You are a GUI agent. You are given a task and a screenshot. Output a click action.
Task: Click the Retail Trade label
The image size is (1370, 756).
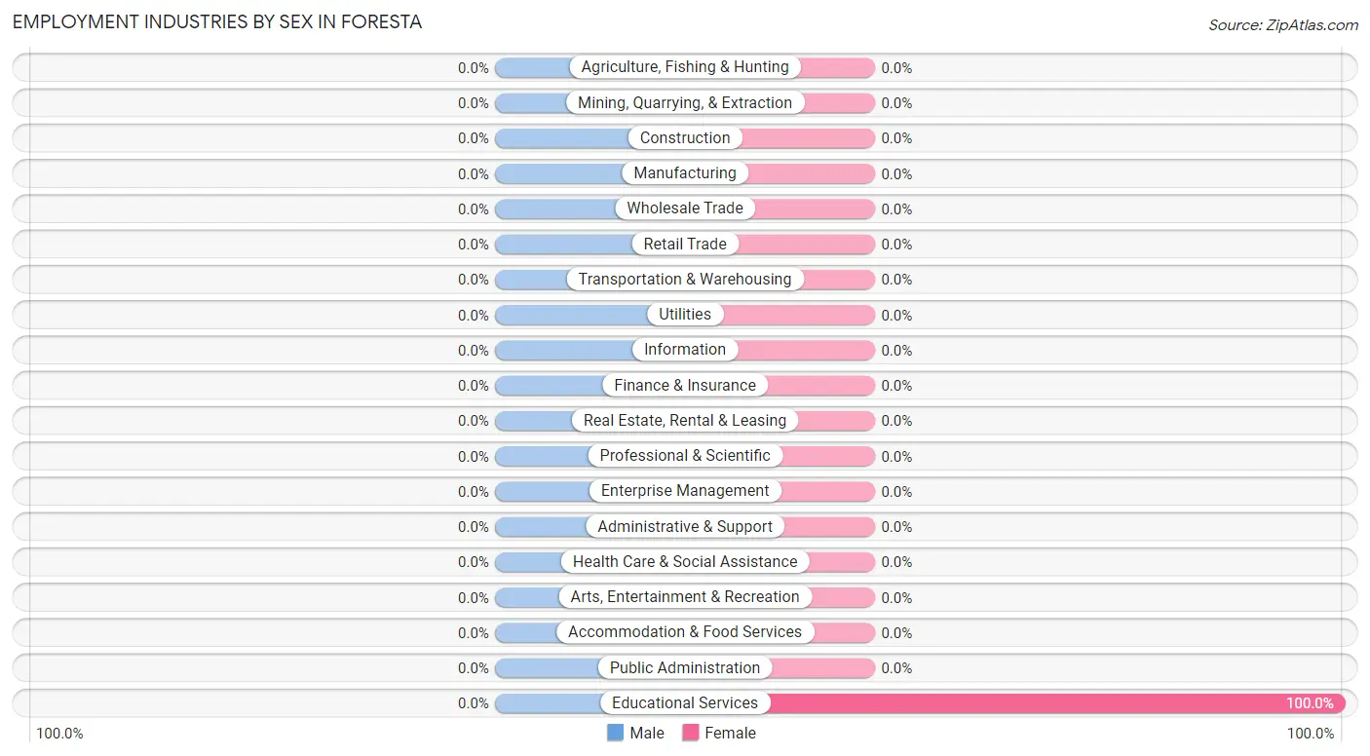click(x=685, y=244)
